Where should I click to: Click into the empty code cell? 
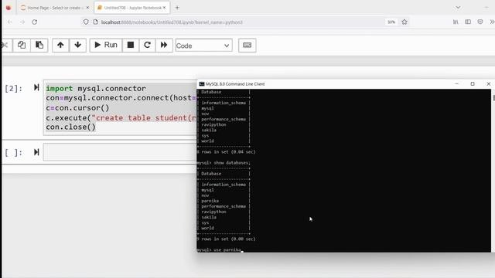click(x=120, y=152)
